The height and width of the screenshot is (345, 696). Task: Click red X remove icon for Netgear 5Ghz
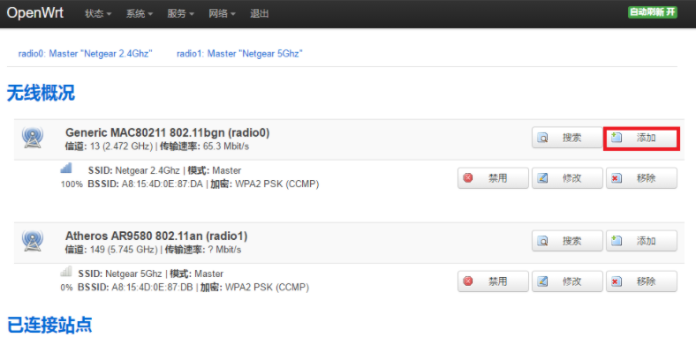pos(617,281)
